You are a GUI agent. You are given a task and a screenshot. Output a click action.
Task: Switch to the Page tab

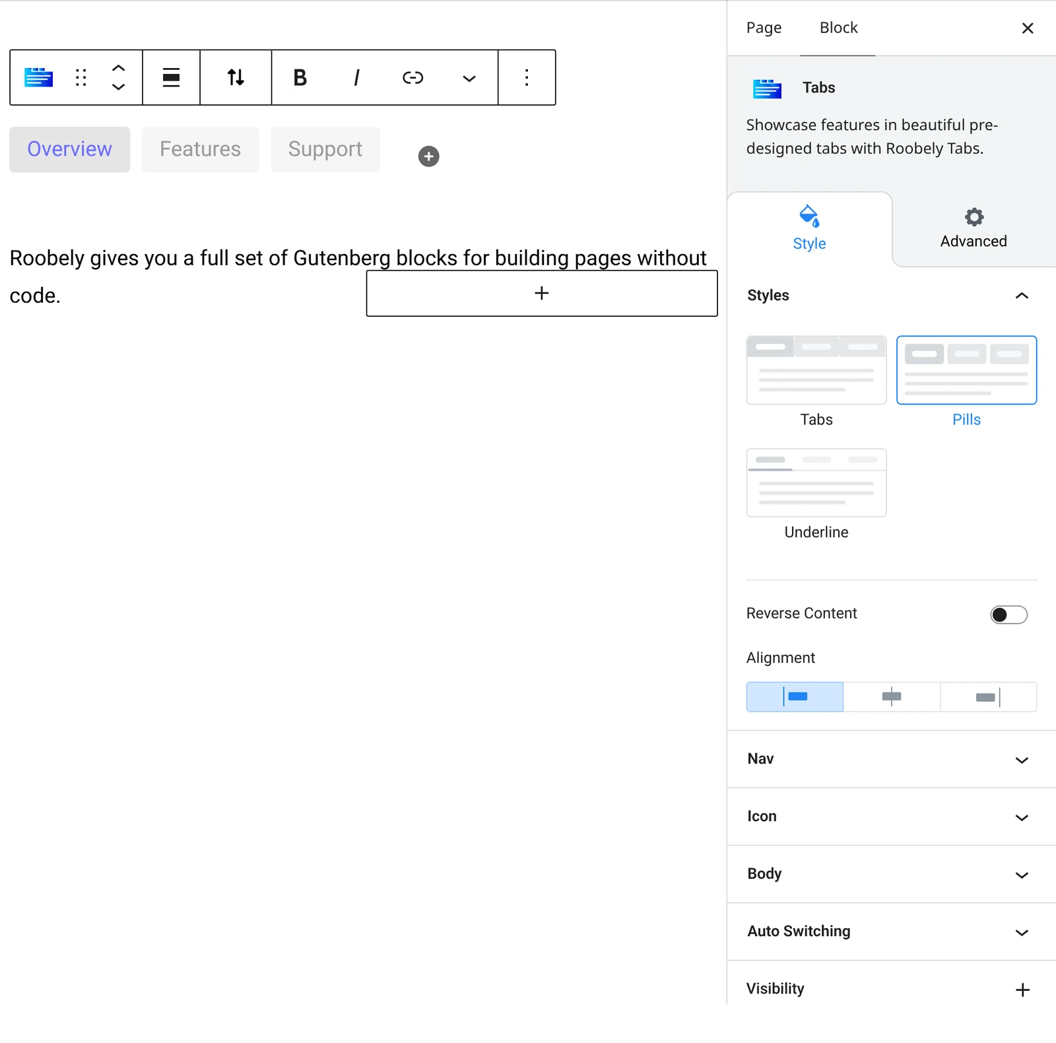[x=764, y=28]
